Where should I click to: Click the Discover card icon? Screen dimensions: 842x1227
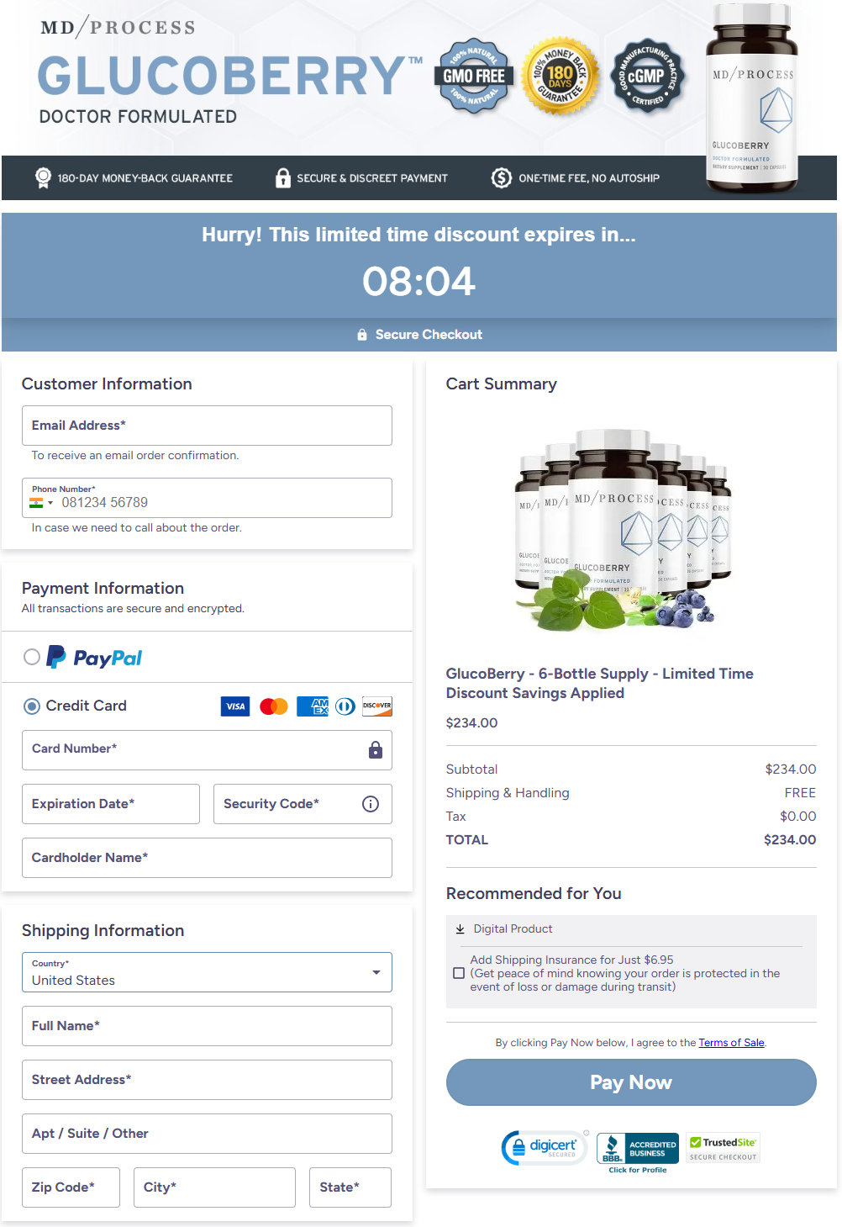(x=376, y=706)
